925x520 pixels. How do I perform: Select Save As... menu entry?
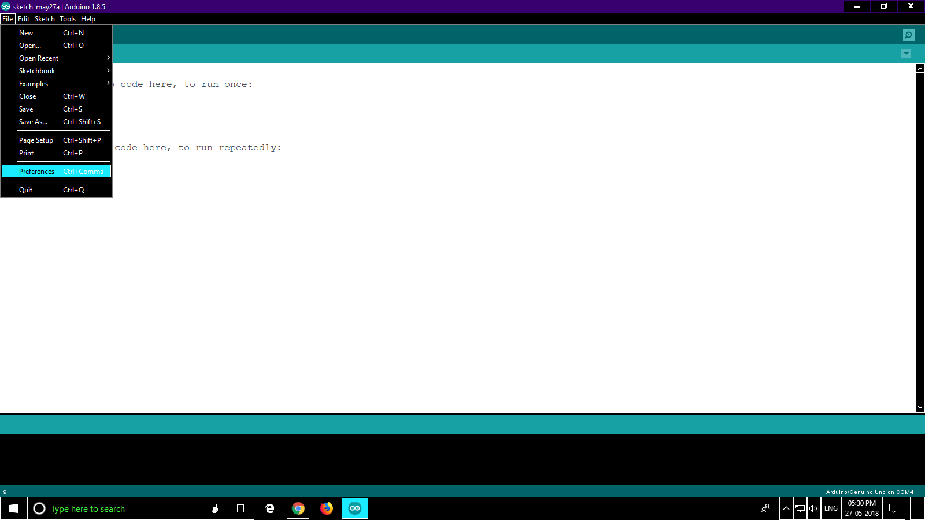[x=56, y=122]
